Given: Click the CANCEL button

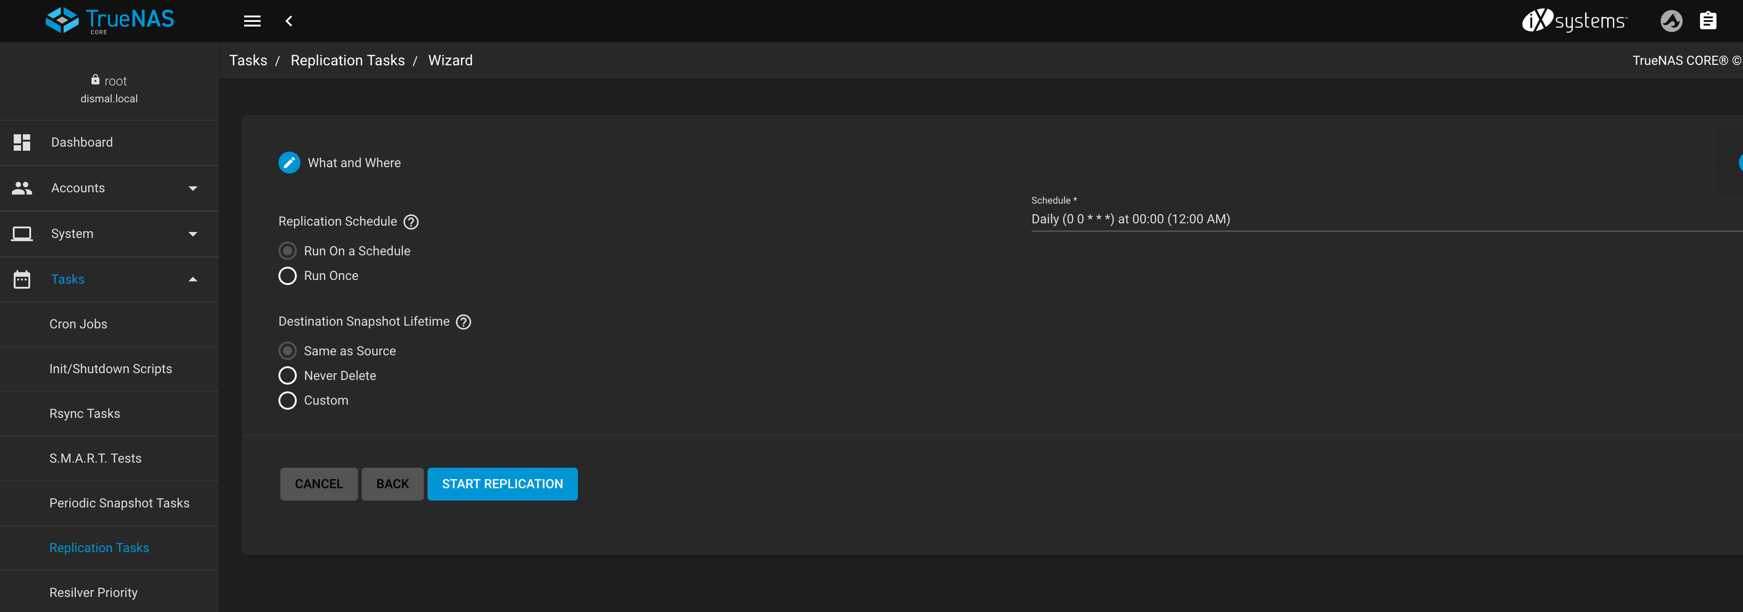Looking at the screenshot, I should click(x=319, y=484).
